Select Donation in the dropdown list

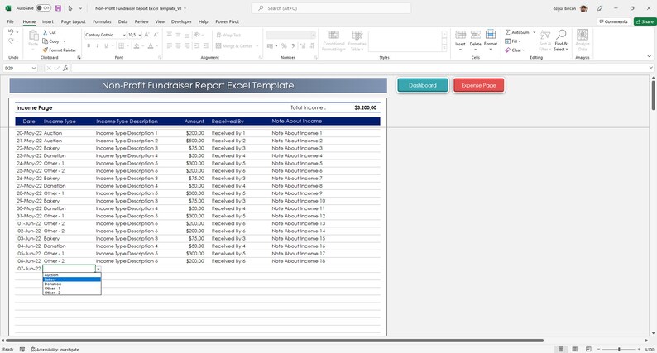(x=72, y=284)
